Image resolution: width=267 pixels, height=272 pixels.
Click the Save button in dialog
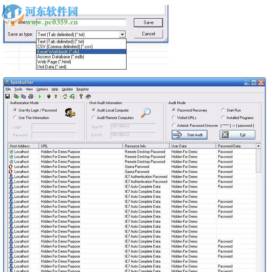pyautogui.click(x=148, y=23)
